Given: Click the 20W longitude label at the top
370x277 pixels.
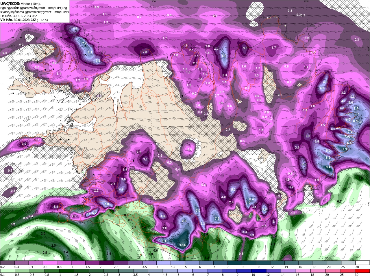Looking at the screenshot, I should pyautogui.click(x=154, y=1).
